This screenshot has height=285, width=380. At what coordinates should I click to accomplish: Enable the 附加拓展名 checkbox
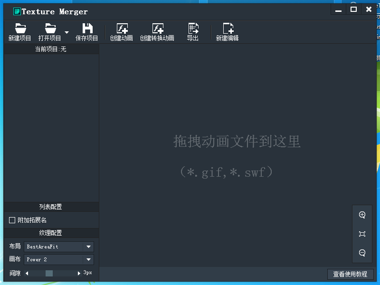[x=12, y=220]
